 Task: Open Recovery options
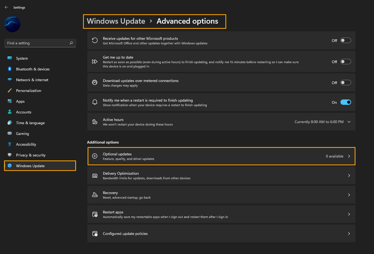[x=221, y=195]
